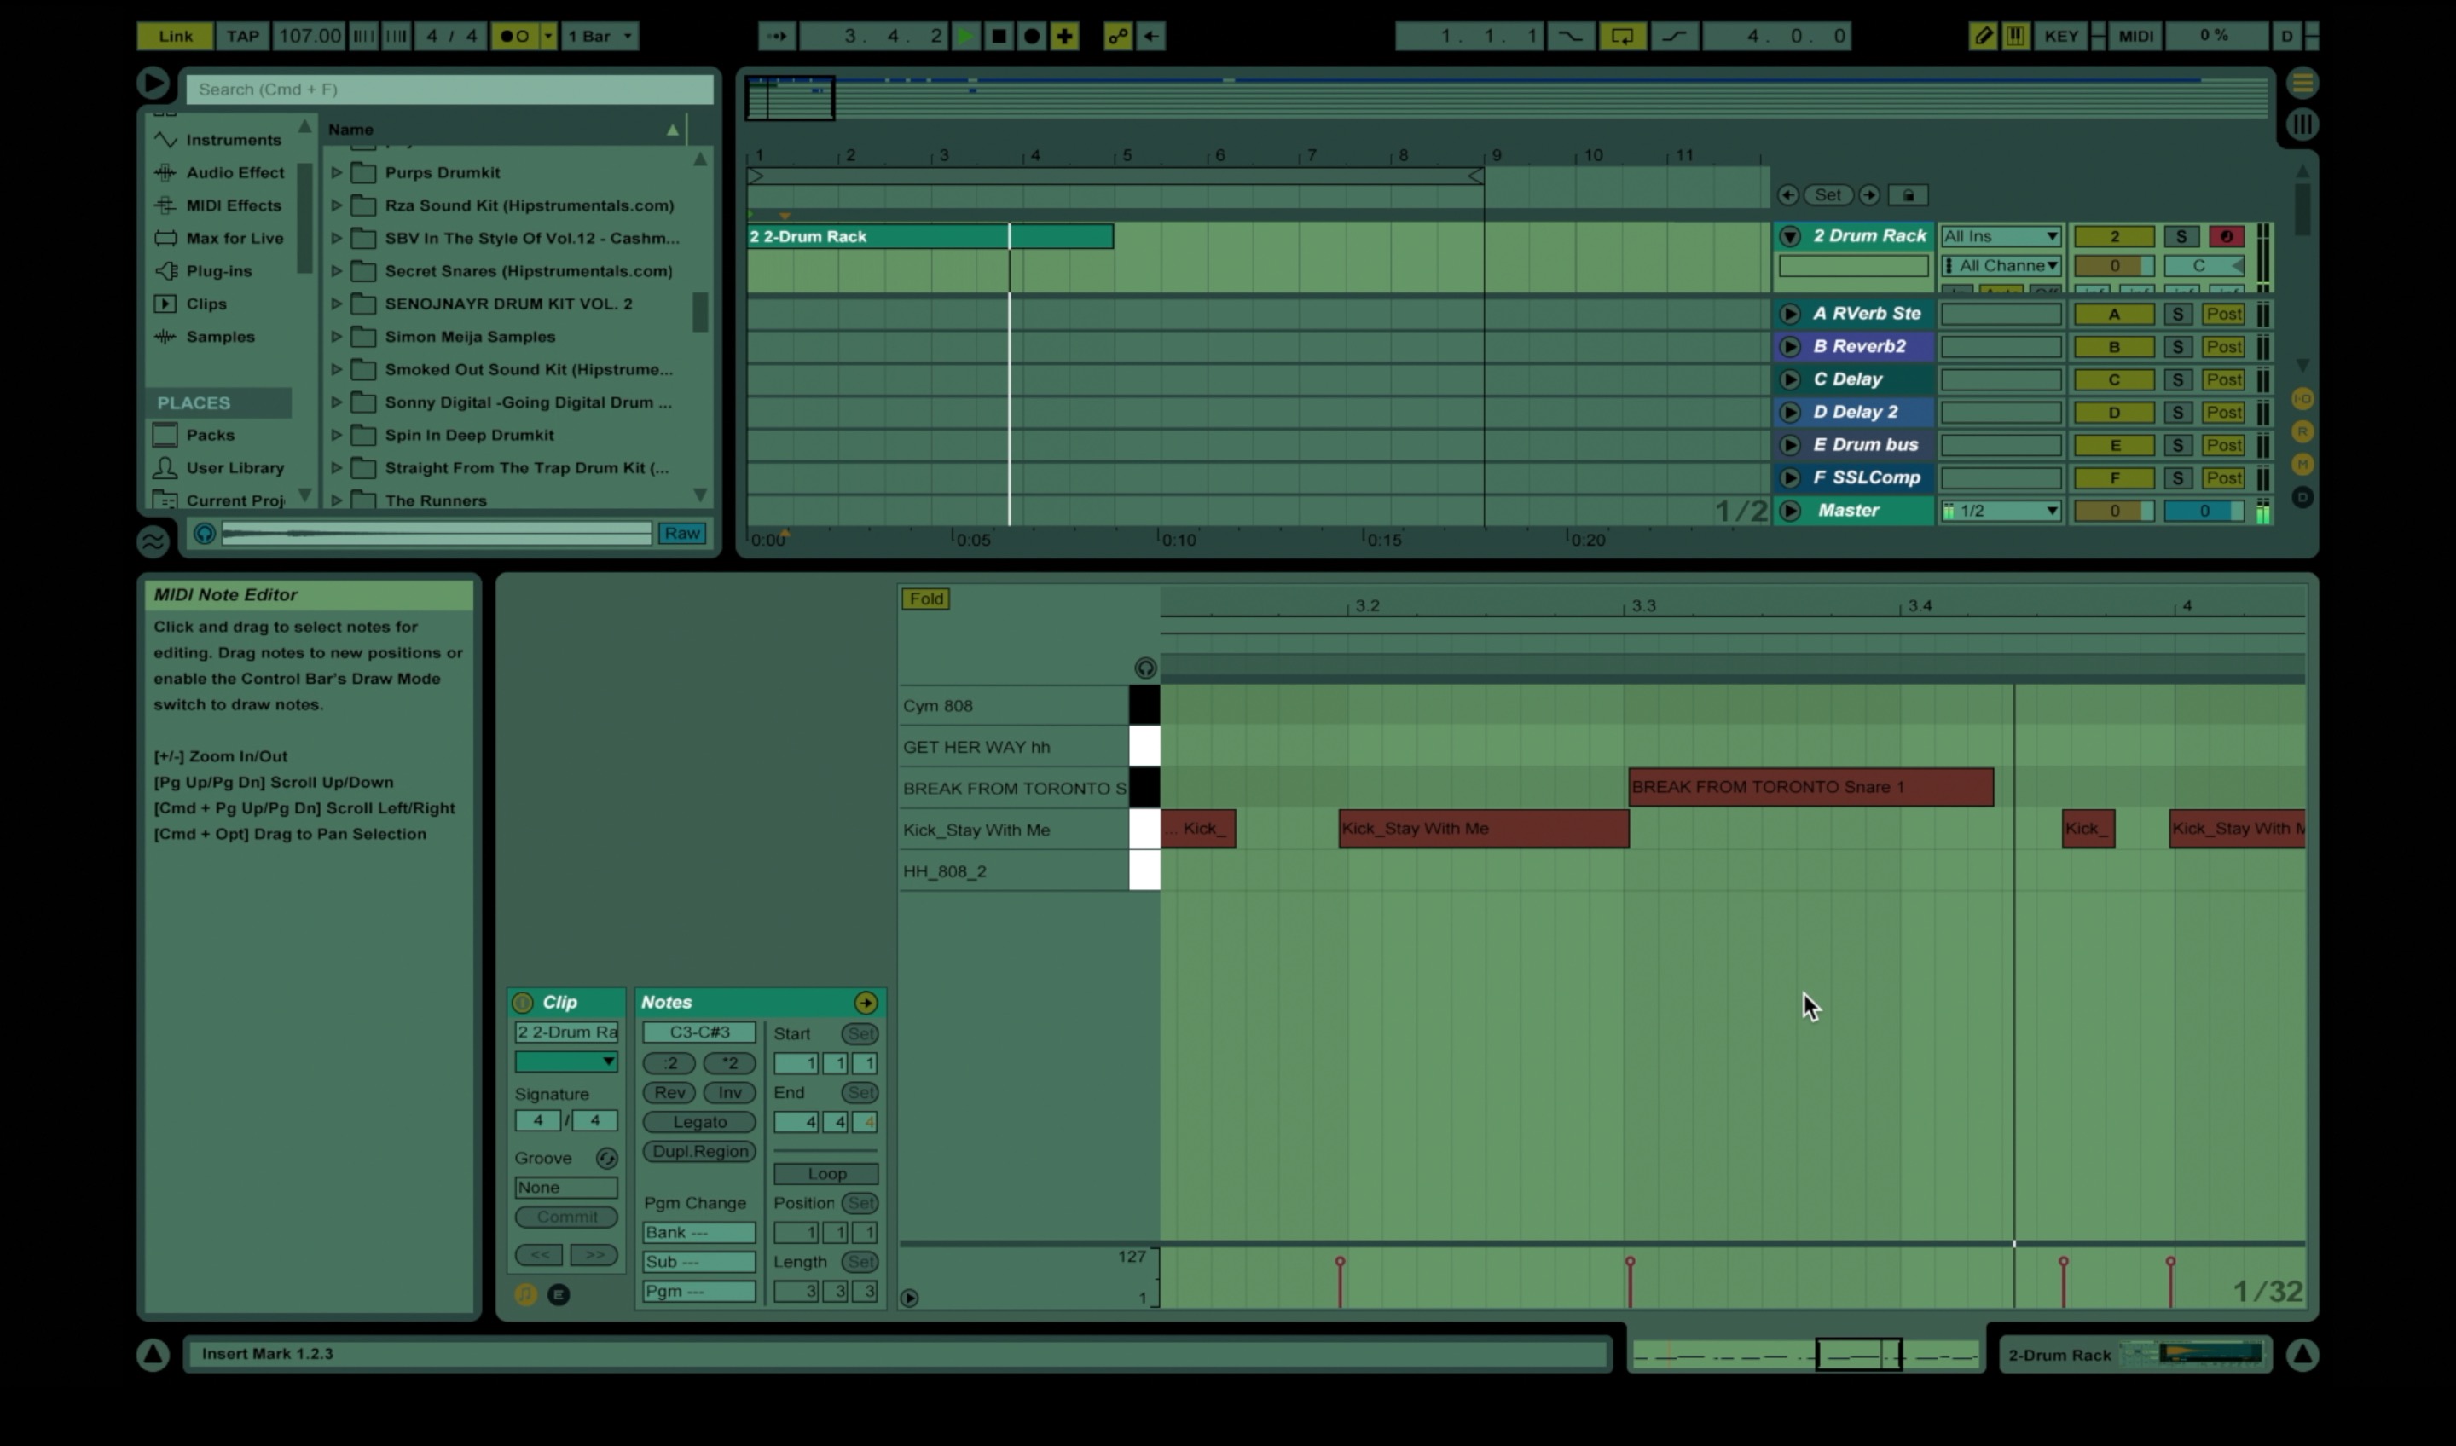2456x1446 pixels.
Task: Toggle the Fold button in note editor
Action: [926, 599]
